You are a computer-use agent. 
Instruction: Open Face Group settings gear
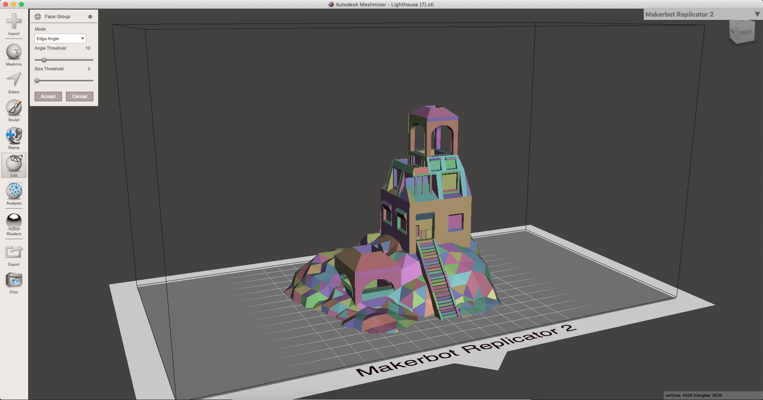(90, 17)
